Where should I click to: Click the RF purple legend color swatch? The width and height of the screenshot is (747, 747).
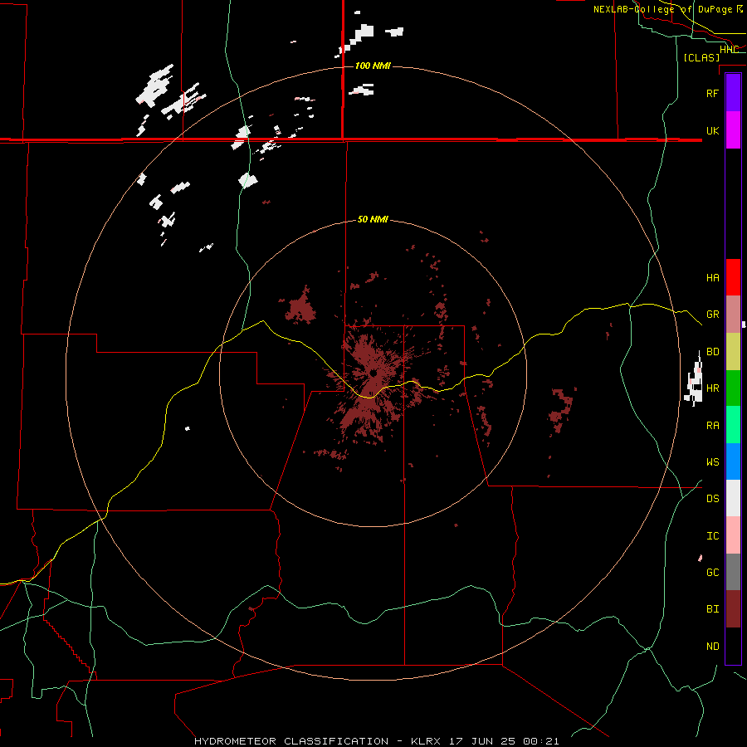(x=733, y=93)
